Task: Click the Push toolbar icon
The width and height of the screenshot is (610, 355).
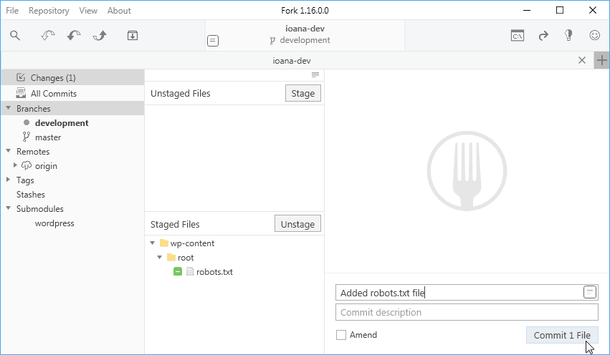Action: click(100, 36)
